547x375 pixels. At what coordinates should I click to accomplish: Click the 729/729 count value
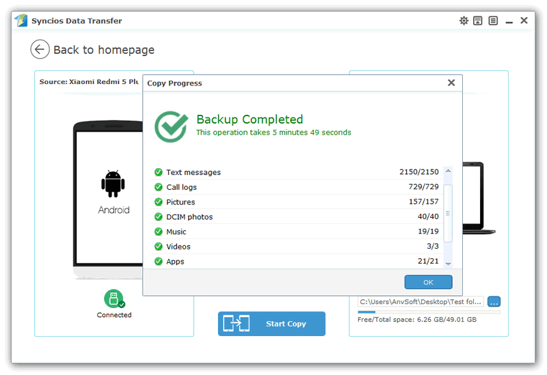click(423, 186)
